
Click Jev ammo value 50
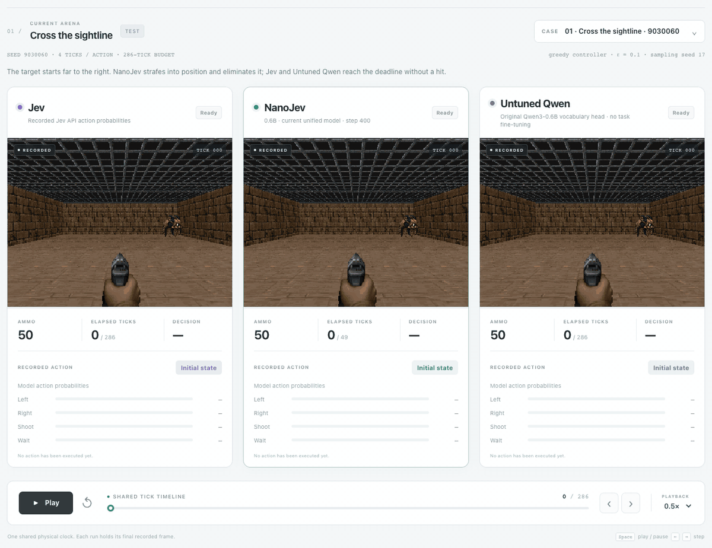26,334
